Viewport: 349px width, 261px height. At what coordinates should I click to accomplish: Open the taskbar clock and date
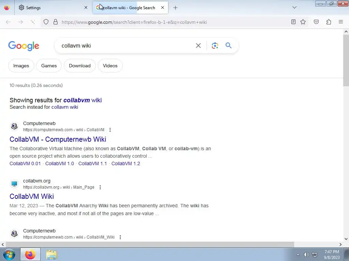[332, 255]
